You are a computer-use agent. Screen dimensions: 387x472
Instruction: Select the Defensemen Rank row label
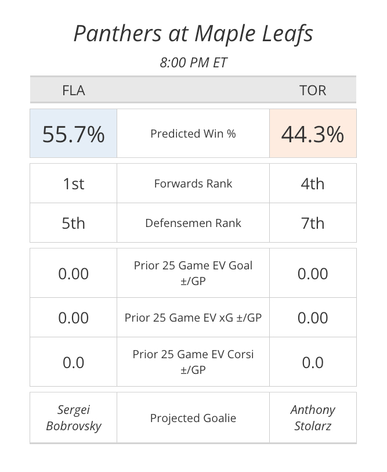tap(193, 223)
